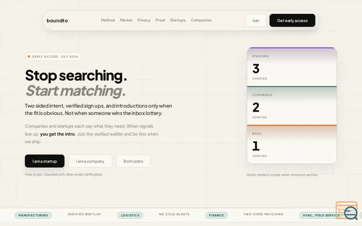Click the Early Access July 2026 badge
The height and width of the screenshot is (226, 362).
click(53, 56)
